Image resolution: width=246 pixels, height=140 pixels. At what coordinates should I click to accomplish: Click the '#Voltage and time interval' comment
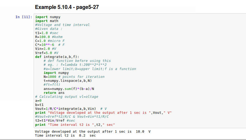[62, 25]
